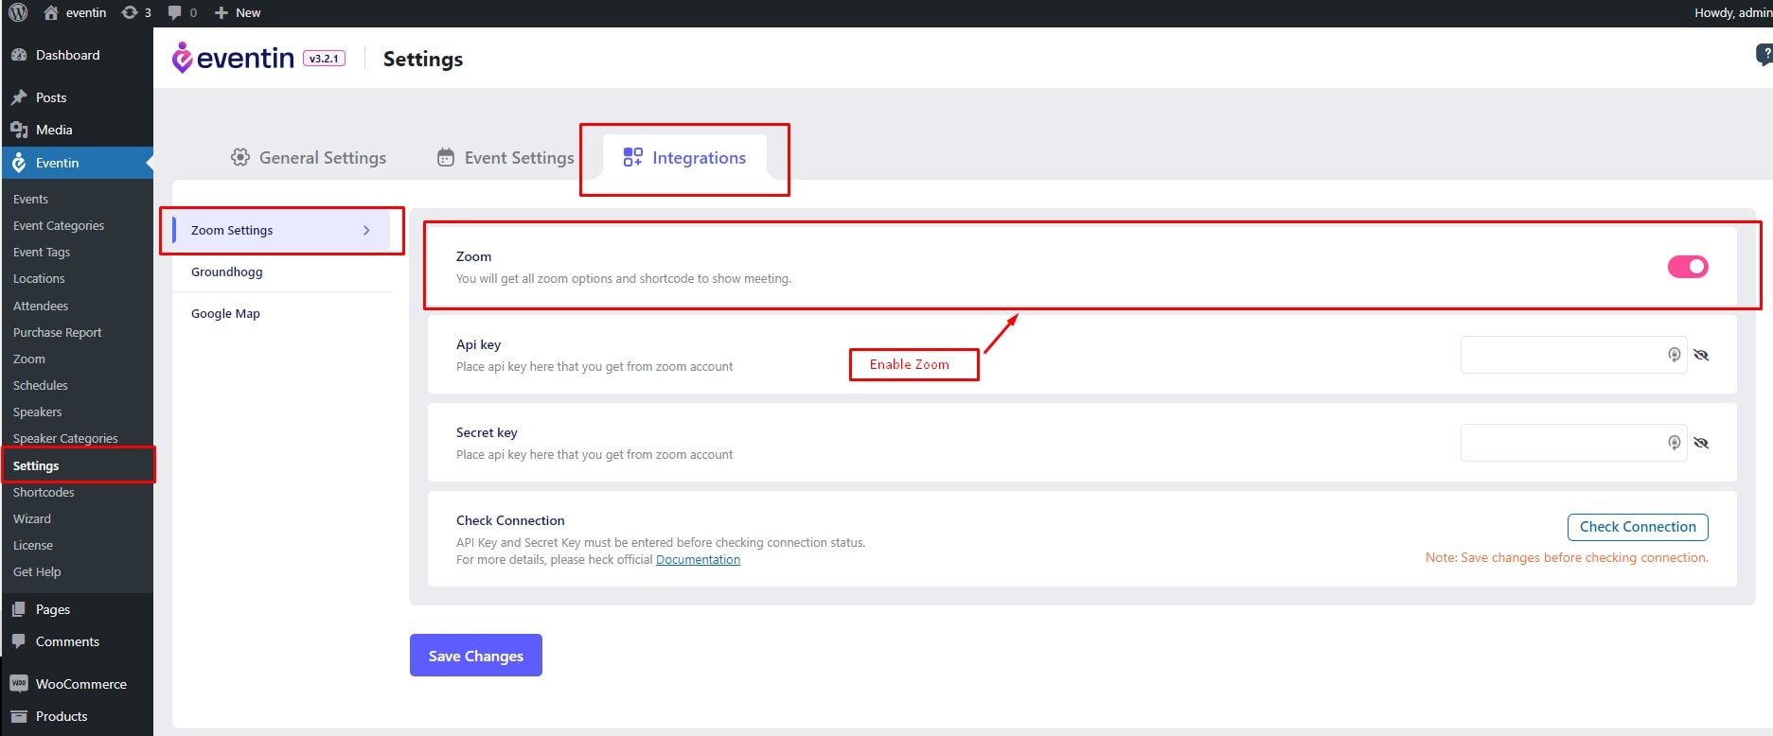Viewport: 1773px width, 736px height.
Task: Select the Integrations tab
Action: pos(684,157)
